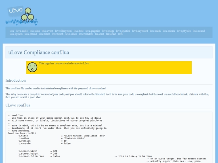The image size is (218, 163).
Task: Open the lua-enet link
Action: click(x=99, y=34)
